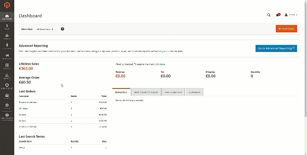Open the Dashboard sidebar item
The height and width of the screenshot is (155, 307).
[x=7, y=17]
